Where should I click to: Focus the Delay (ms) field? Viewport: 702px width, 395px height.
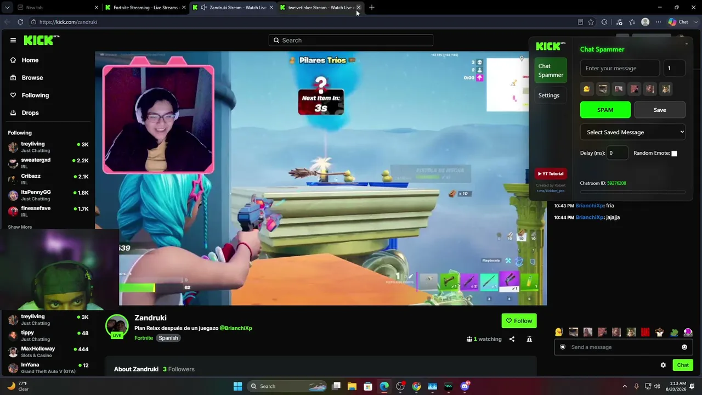[618, 153]
